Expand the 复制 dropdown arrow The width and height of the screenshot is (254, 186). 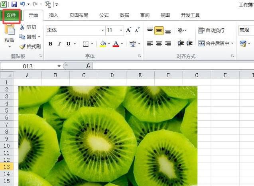point(39,37)
